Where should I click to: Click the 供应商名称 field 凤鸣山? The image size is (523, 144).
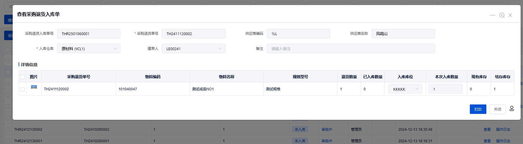click(403, 34)
